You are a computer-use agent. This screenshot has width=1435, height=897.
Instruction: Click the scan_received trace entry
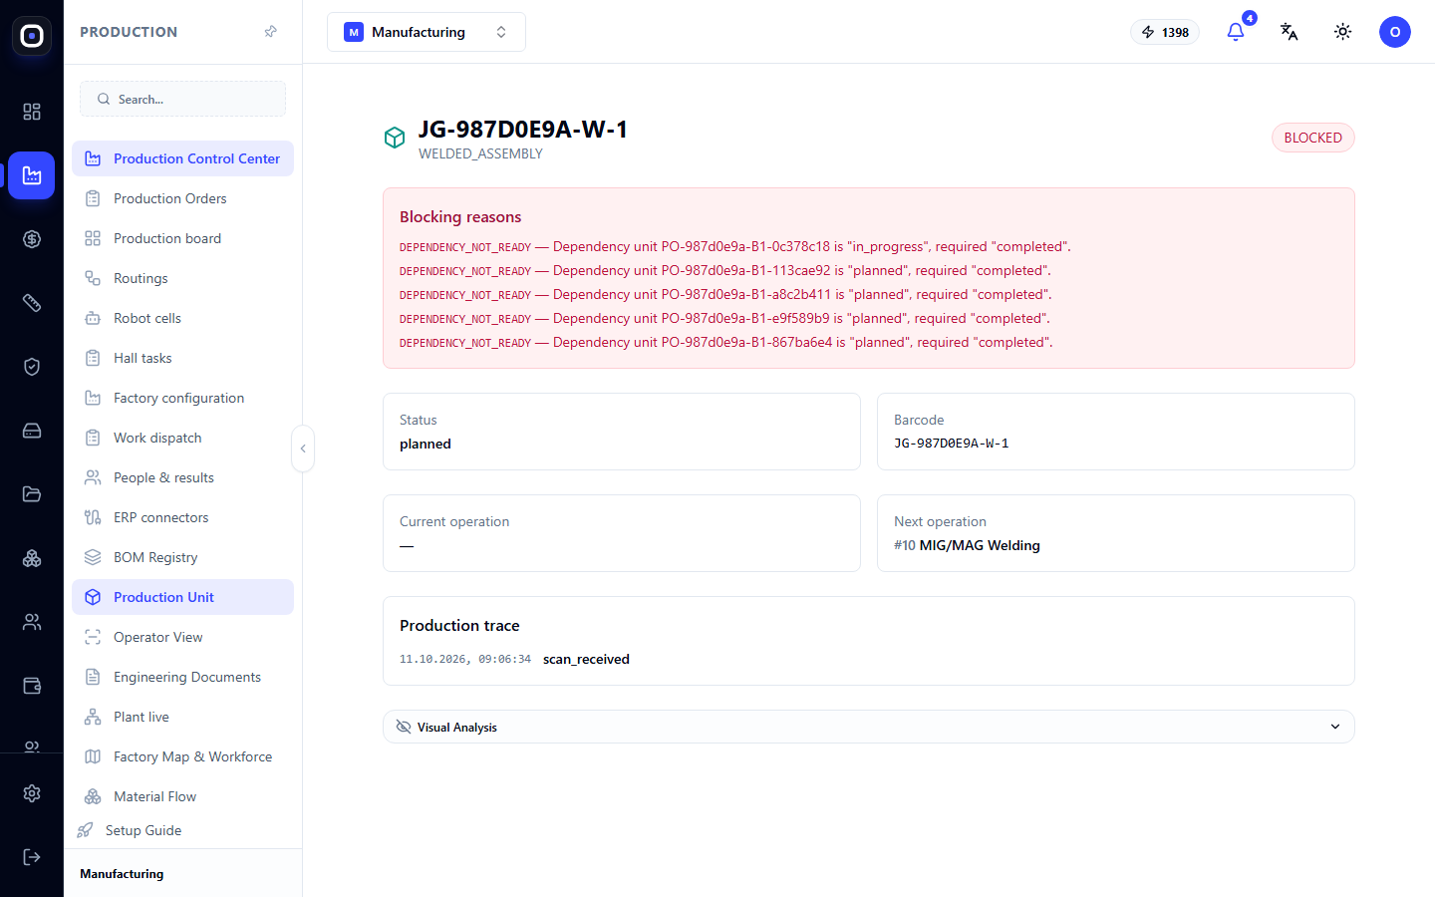[586, 659]
